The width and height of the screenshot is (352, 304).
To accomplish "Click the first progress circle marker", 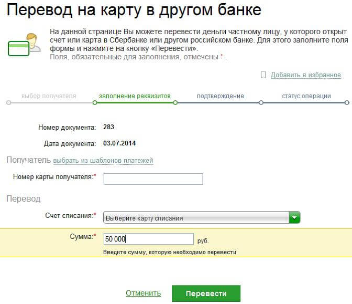I will pyautogui.click(x=8, y=103).
